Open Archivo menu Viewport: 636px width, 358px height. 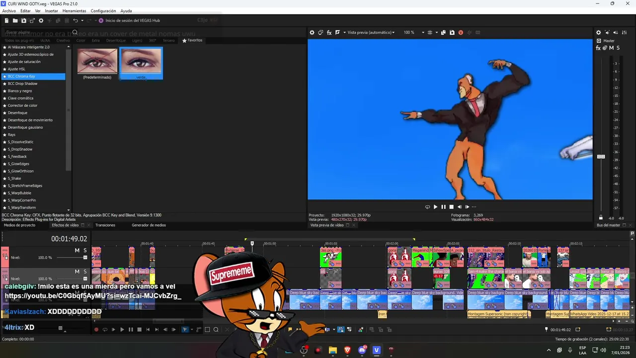(9, 11)
